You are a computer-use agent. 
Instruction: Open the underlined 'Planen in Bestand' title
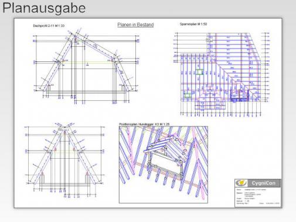[x=135, y=25]
